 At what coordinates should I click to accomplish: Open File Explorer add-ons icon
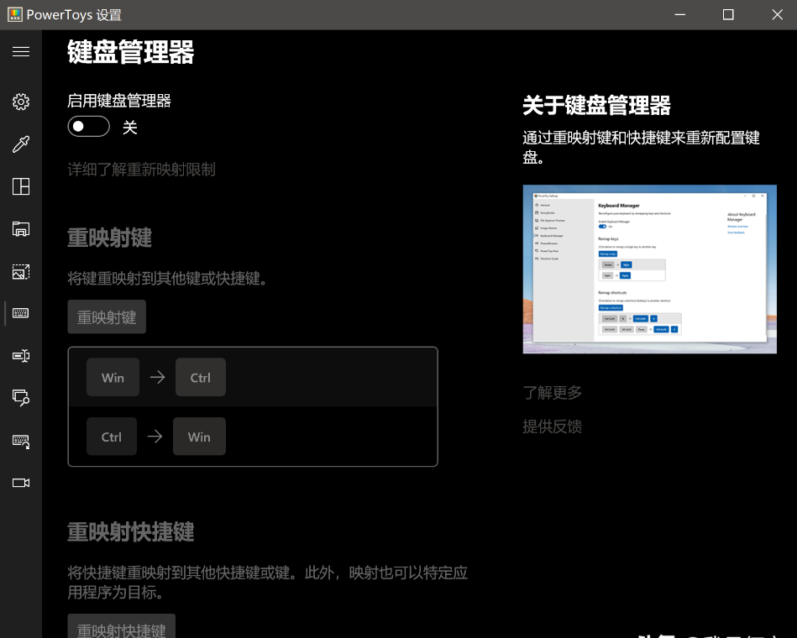(21, 229)
